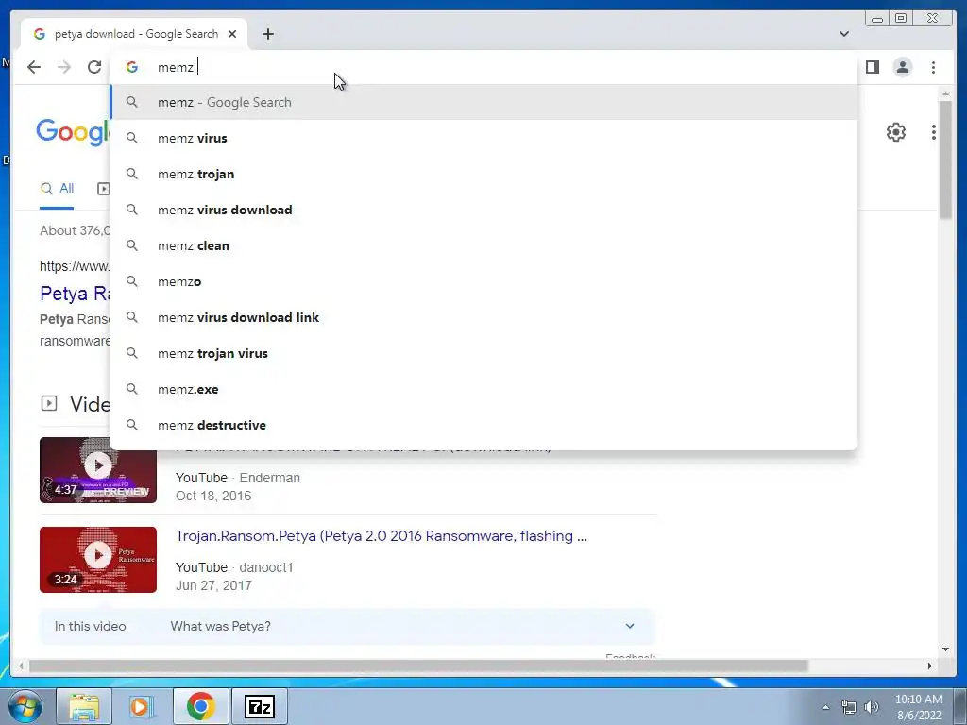
Task: Open the Petya Ra... result title link
Action: click(74, 293)
